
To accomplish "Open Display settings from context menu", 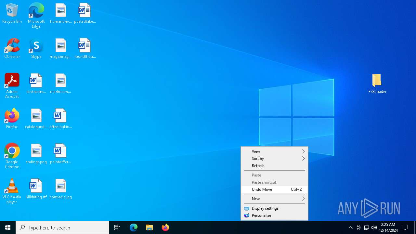I will (x=274, y=208).
